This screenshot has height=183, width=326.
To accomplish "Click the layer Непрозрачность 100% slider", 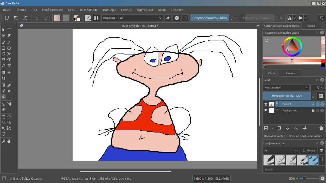I will tap(287, 96).
